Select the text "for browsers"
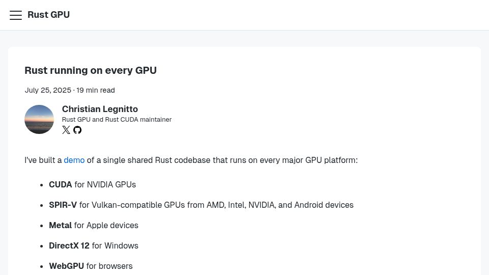The width and height of the screenshot is (489, 275). coord(110,266)
